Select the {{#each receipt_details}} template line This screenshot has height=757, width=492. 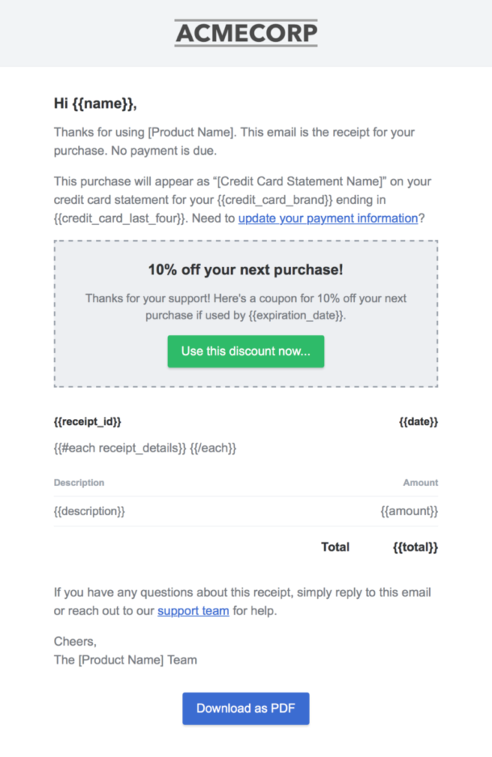click(x=145, y=447)
